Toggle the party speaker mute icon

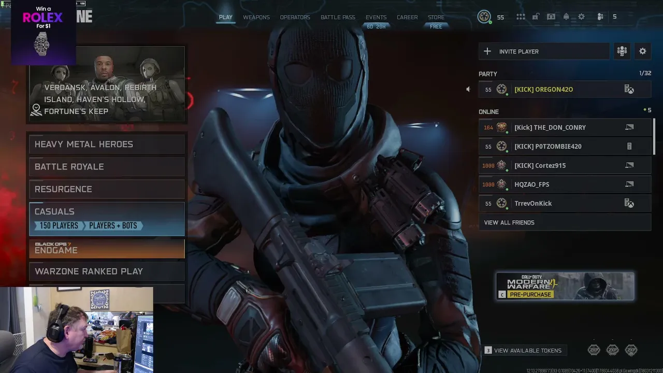[x=468, y=89]
